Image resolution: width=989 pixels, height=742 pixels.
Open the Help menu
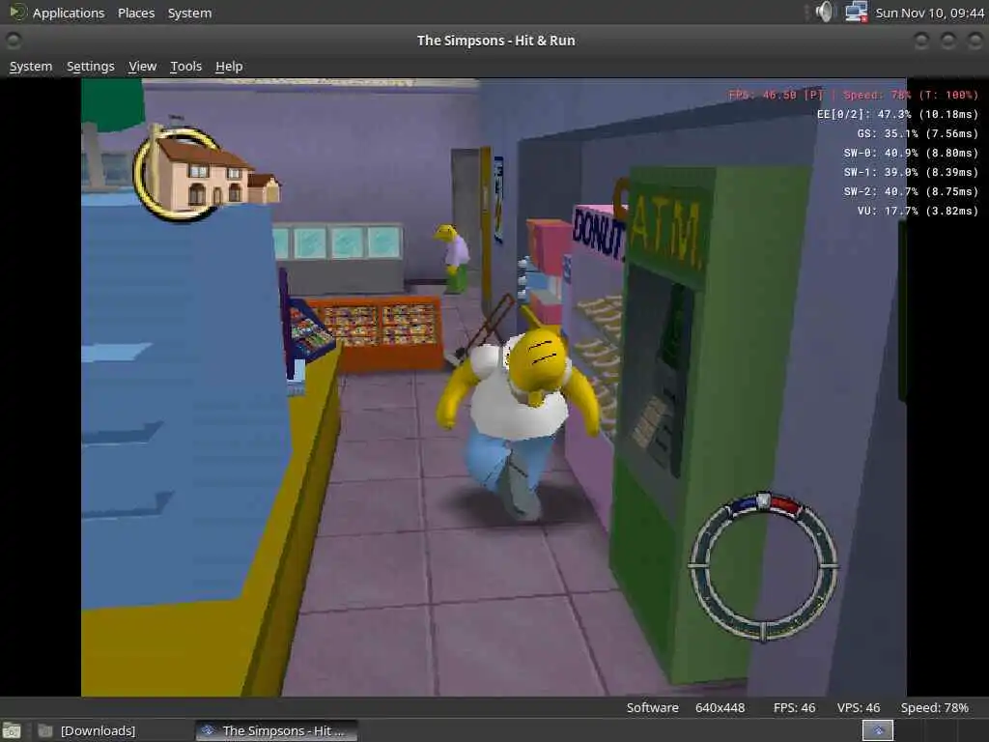pos(229,67)
